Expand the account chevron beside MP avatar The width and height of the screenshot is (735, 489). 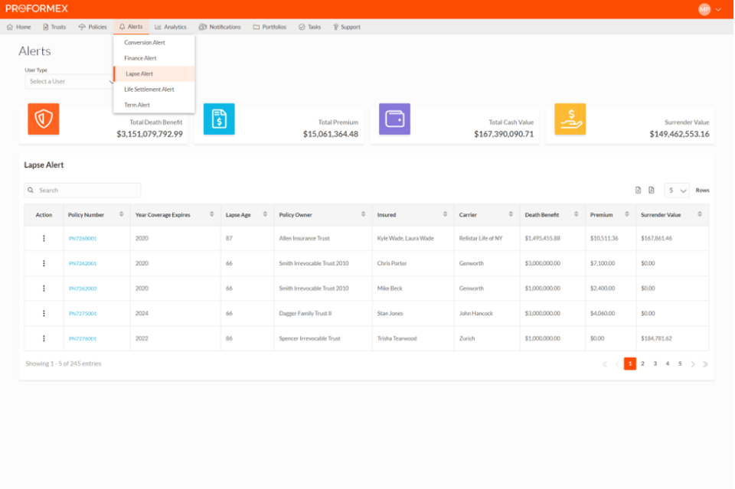pyautogui.click(x=718, y=10)
